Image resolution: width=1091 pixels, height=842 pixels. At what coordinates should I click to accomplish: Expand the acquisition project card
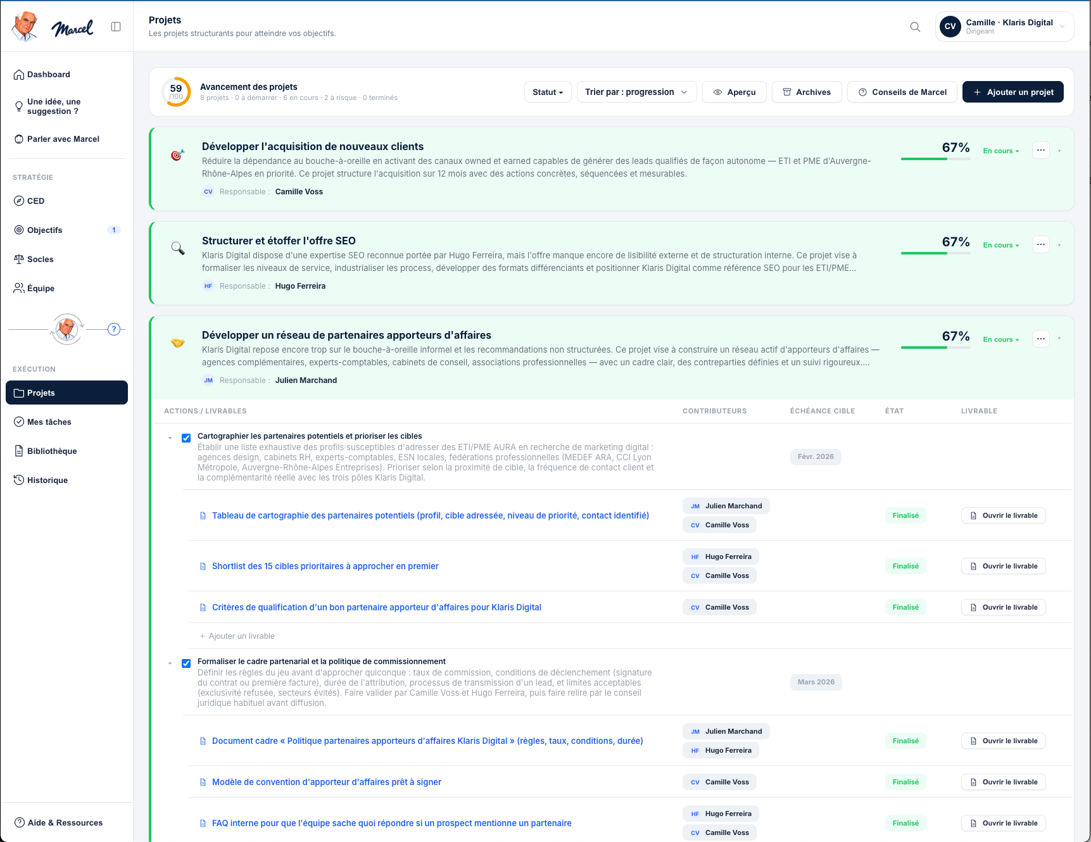[x=1059, y=151]
